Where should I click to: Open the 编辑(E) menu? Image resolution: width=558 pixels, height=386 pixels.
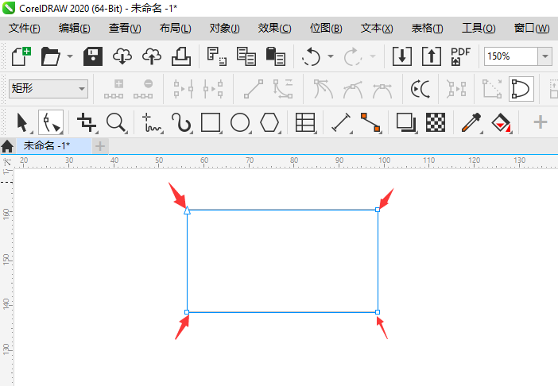75,28
